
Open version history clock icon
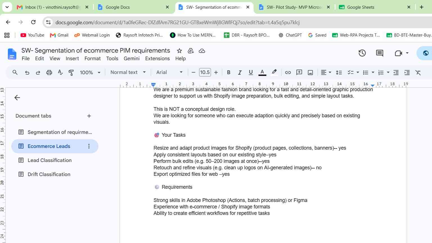[362, 53]
